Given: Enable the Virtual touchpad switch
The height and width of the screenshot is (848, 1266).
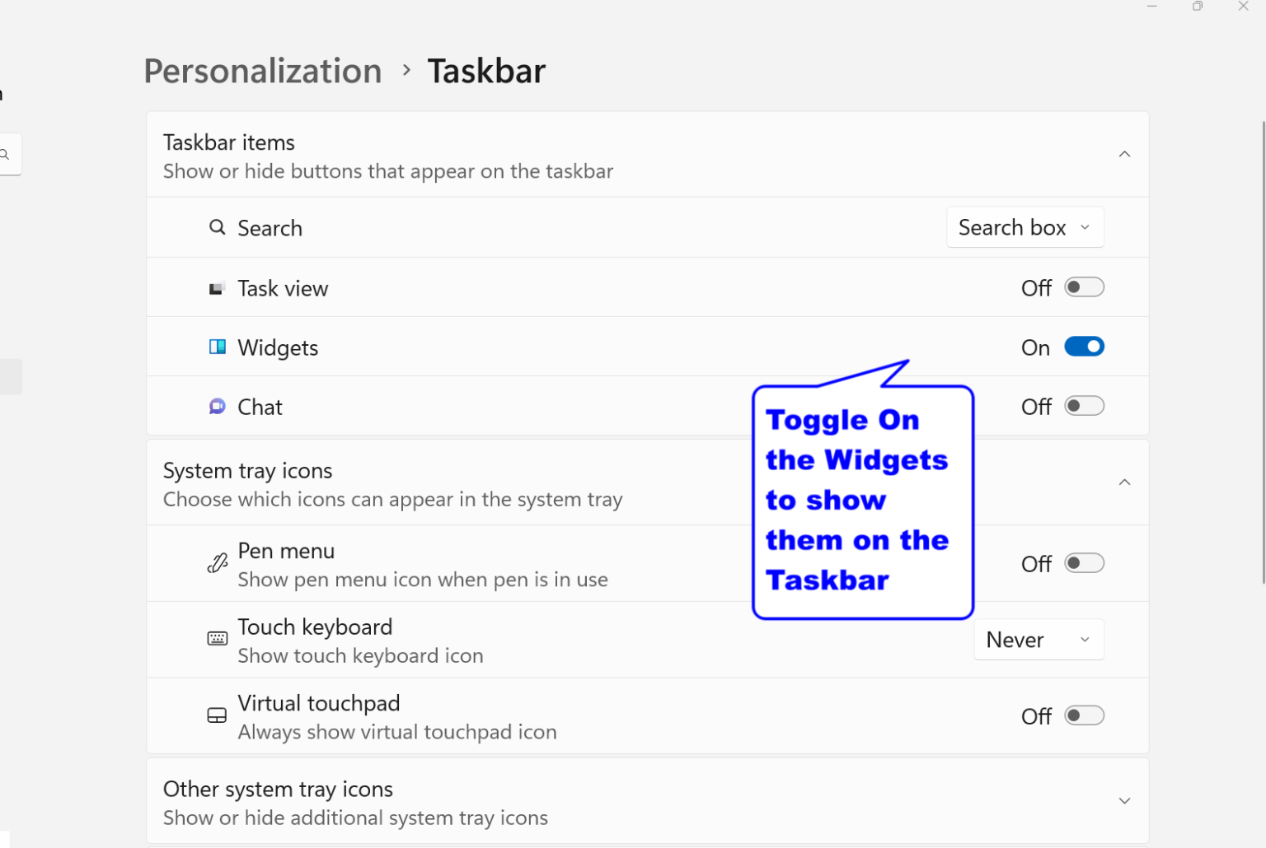Looking at the screenshot, I should tap(1085, 715).
